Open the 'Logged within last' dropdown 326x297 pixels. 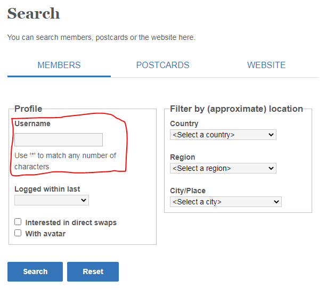point(52,200)
